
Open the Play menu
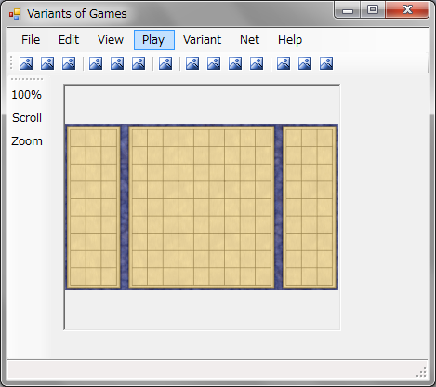[154, 40]
